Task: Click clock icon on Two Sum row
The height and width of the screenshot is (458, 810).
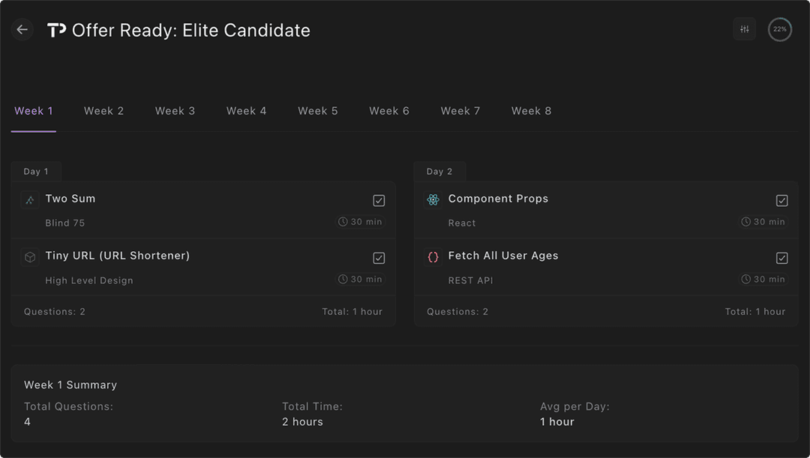Action: click(x=343, y=222)
